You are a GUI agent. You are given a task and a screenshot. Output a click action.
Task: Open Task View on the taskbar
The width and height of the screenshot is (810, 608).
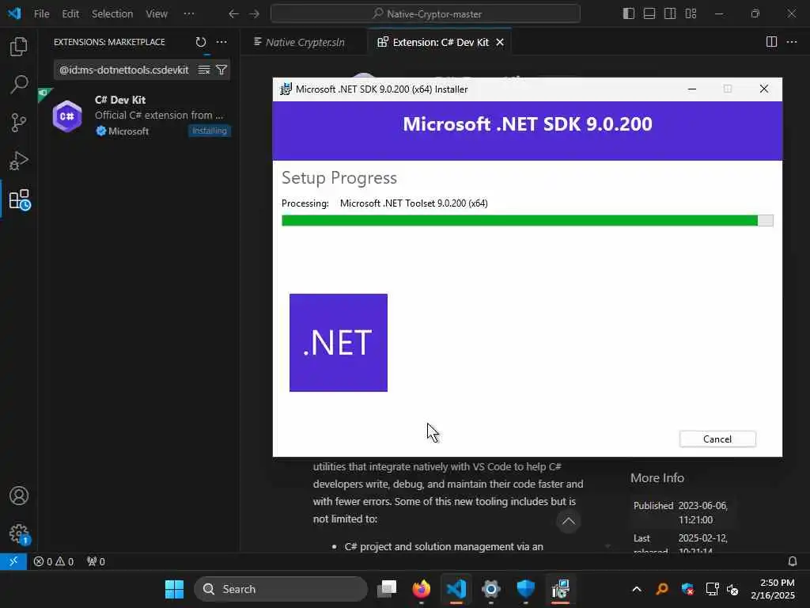coord(386,589)
